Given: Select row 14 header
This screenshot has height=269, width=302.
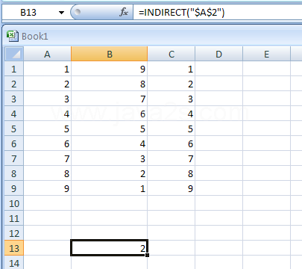Looking at the screenshot, I should pyautogui.click(x=14, y=262).
